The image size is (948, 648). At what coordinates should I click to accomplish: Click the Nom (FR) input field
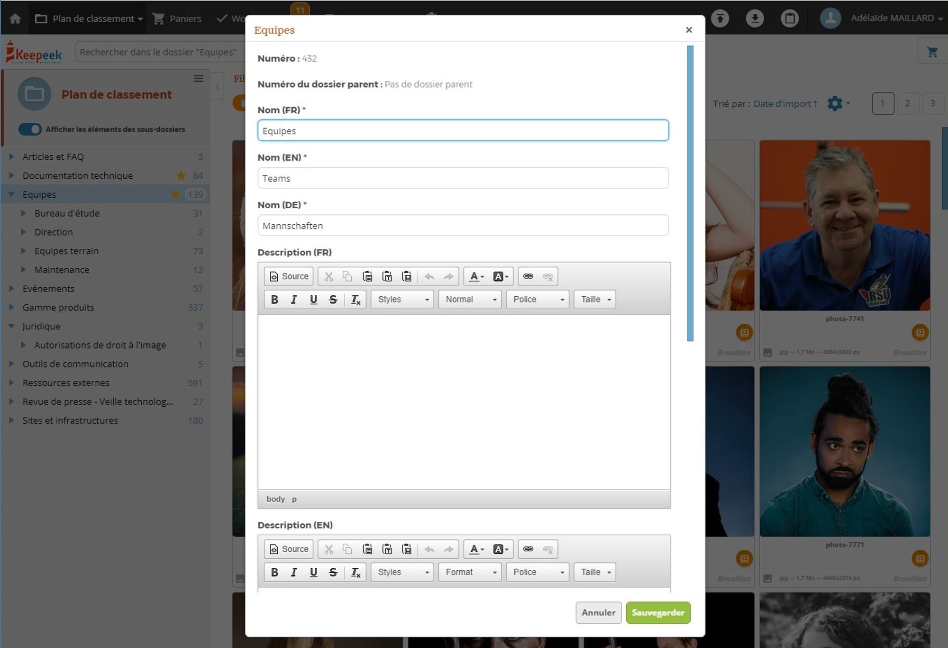pyautogui.click(x=463, y=130)
